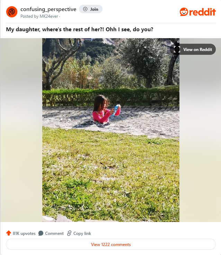Click the reddit wordmark text
Image resolution: width=221 pixels, height=255 pixels.
[x=203, y=12]
